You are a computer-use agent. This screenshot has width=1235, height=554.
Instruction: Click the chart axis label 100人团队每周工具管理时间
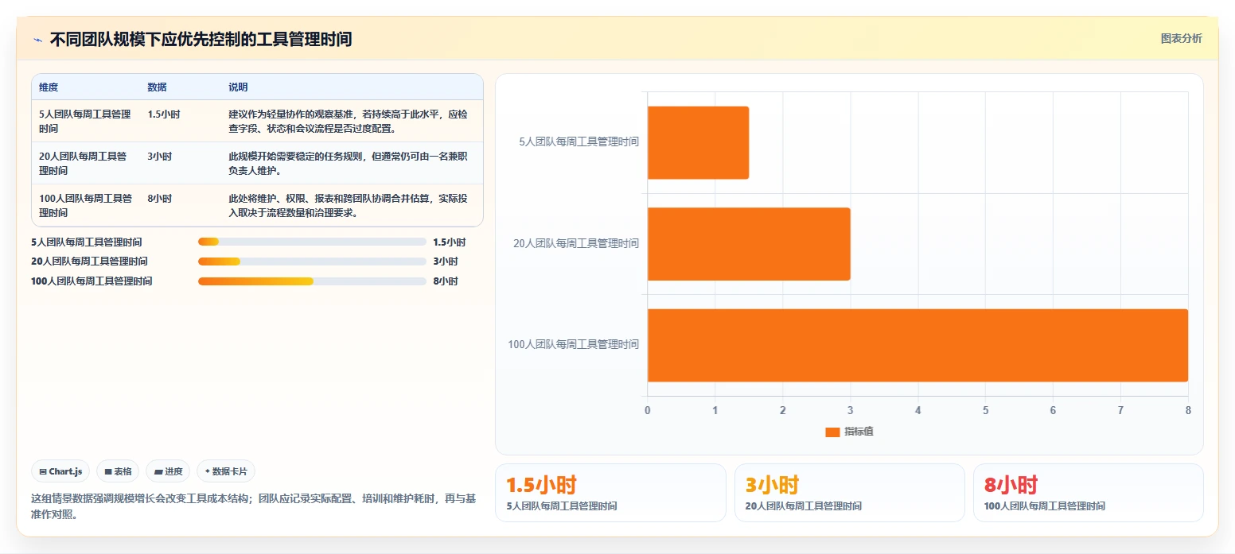click(573, 345)
